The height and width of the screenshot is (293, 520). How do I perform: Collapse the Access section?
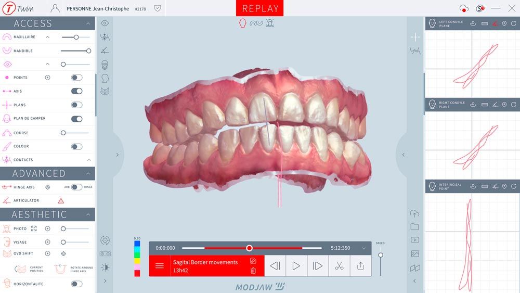click(x=88, y=23)
